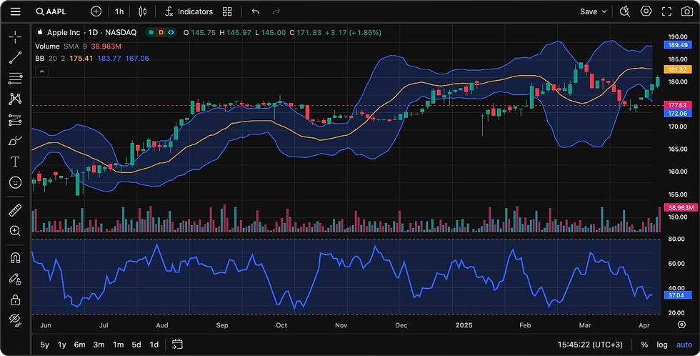Click the green market status dot

click(x=151, y=33)
